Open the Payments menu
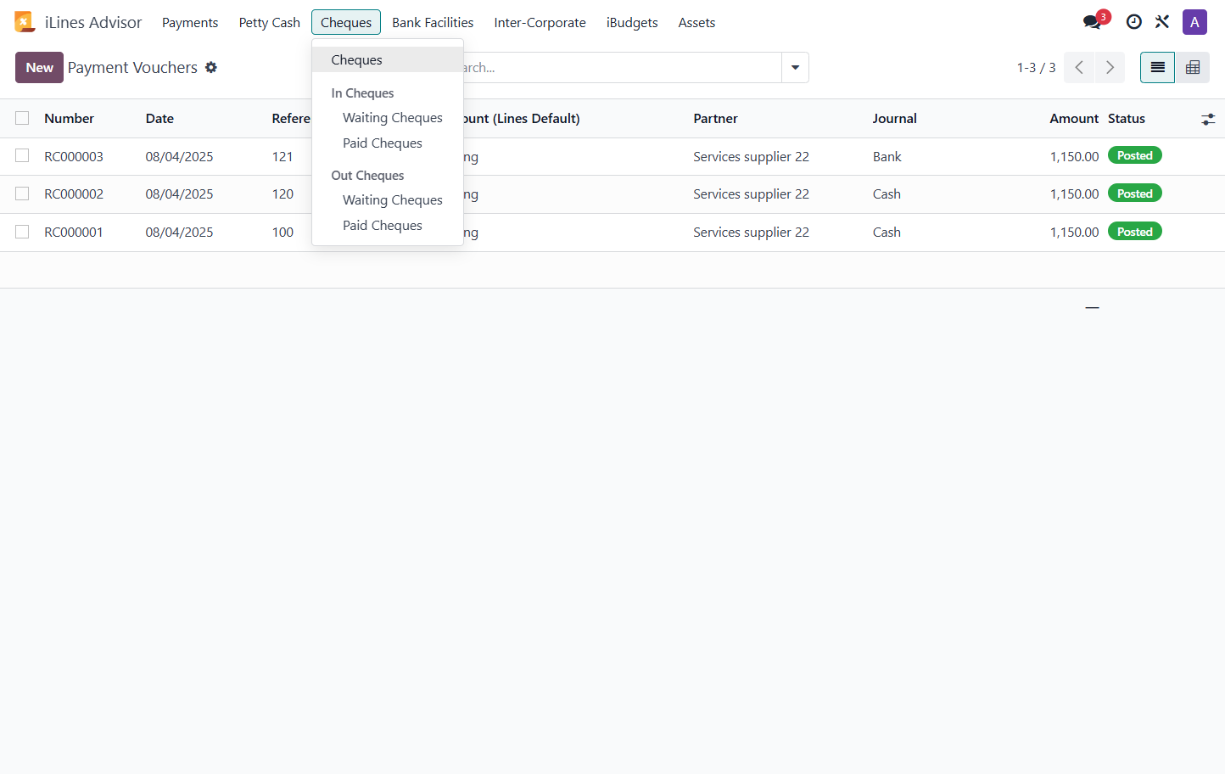Viewport: 1225px width, 774px height. tap(190, 23)
